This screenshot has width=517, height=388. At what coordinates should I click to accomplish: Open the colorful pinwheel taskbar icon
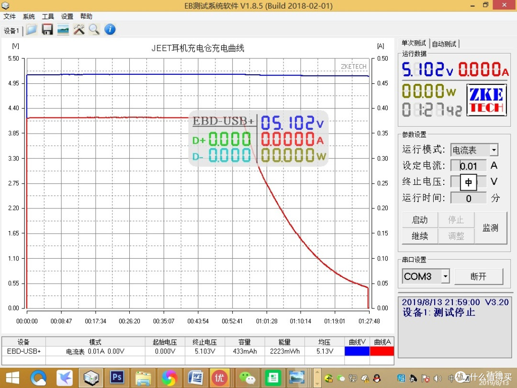(x=169, y=378)
